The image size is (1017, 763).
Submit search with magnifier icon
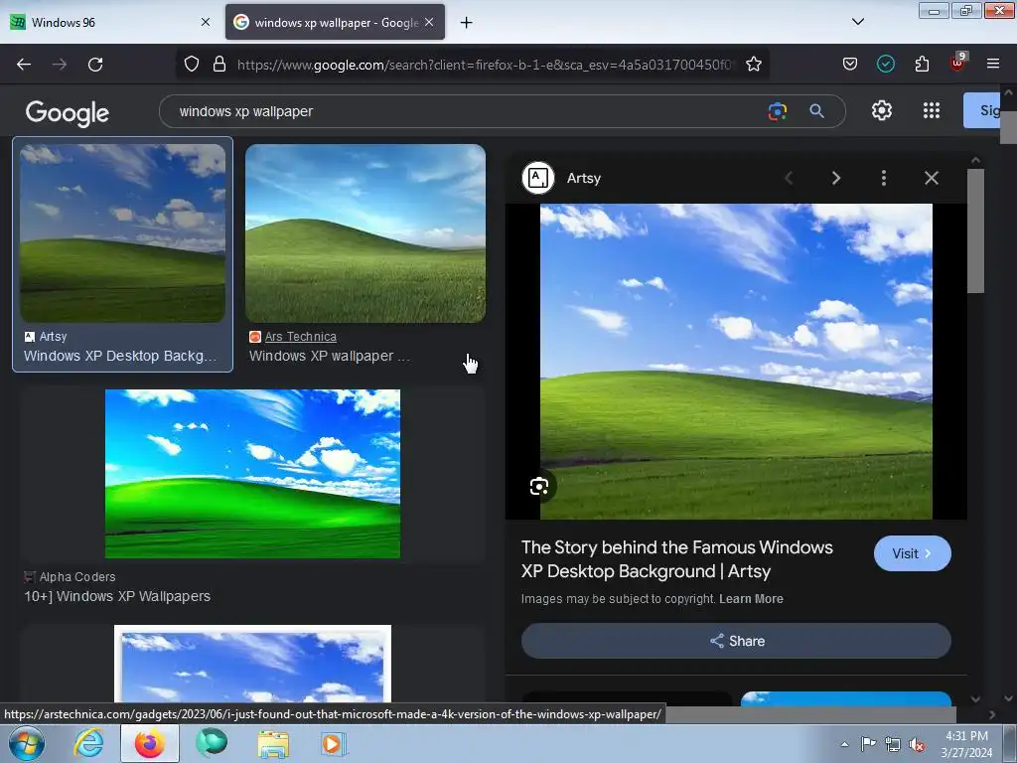click(x=816, y=111)
